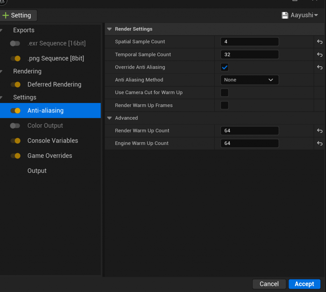
Task: Uncheck Override Anti Aliasing checkbox
Action: 224,67
